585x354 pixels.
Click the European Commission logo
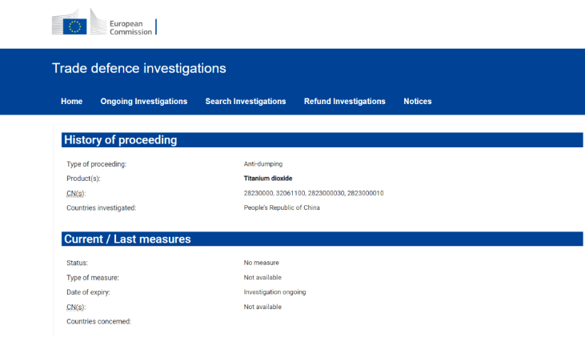click(x=104, y=22)
